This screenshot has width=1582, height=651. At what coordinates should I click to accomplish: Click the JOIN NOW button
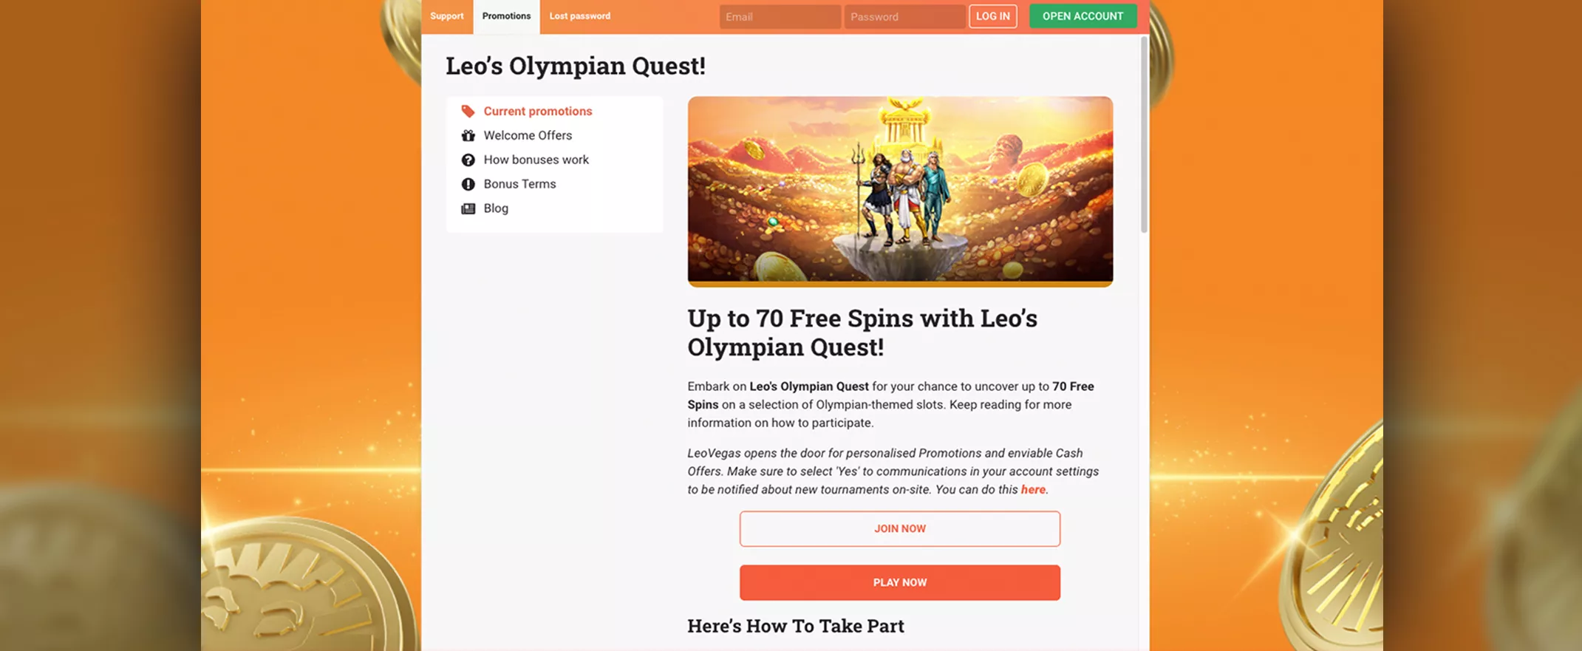point(899,528)
